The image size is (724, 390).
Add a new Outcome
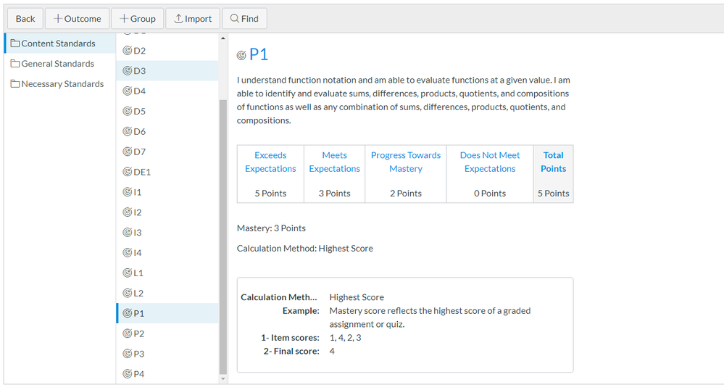[x=78, y=19]
